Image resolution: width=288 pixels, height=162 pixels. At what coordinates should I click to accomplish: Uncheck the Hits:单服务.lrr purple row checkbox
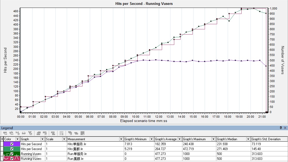tap(12, 144)
